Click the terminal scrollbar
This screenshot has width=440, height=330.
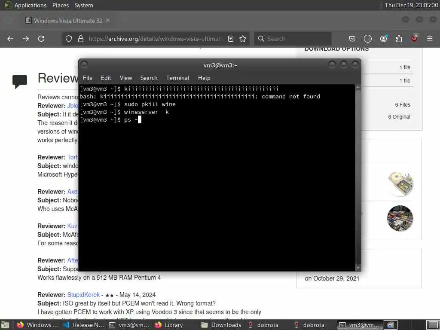tap(358, 177)
